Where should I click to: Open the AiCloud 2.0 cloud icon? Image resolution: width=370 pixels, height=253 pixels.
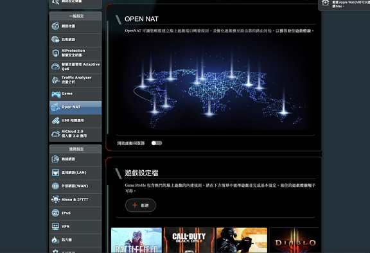(56, 134)
